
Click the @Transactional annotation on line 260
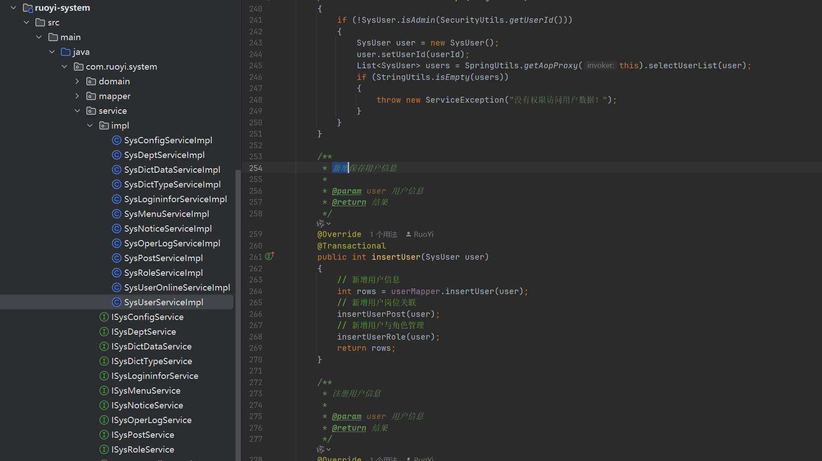click(351, 246)
